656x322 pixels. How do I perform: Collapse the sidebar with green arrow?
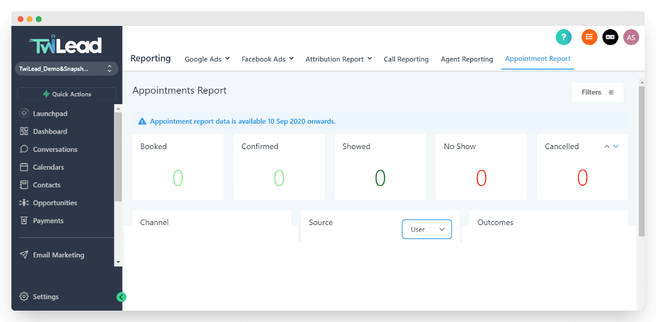coord(121,297)
